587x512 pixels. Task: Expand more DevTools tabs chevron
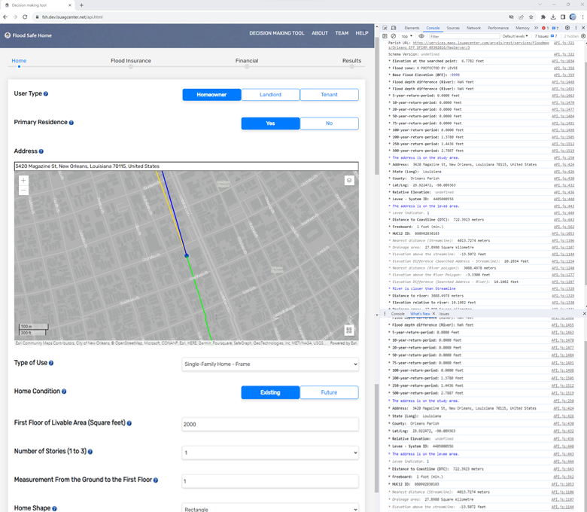[536, 28]
